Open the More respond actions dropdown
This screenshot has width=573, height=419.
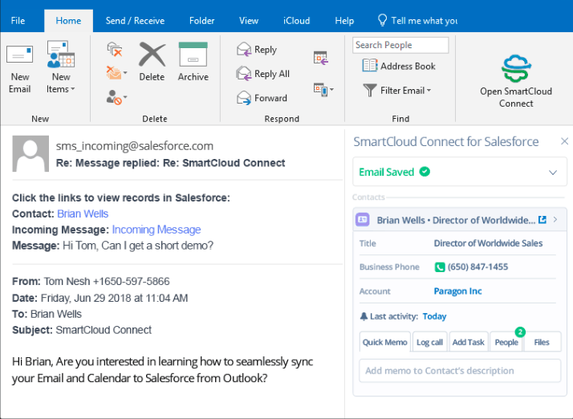point(323,90)
